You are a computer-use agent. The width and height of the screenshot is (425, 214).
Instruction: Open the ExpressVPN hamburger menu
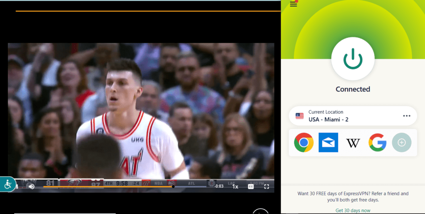[293, 4]
